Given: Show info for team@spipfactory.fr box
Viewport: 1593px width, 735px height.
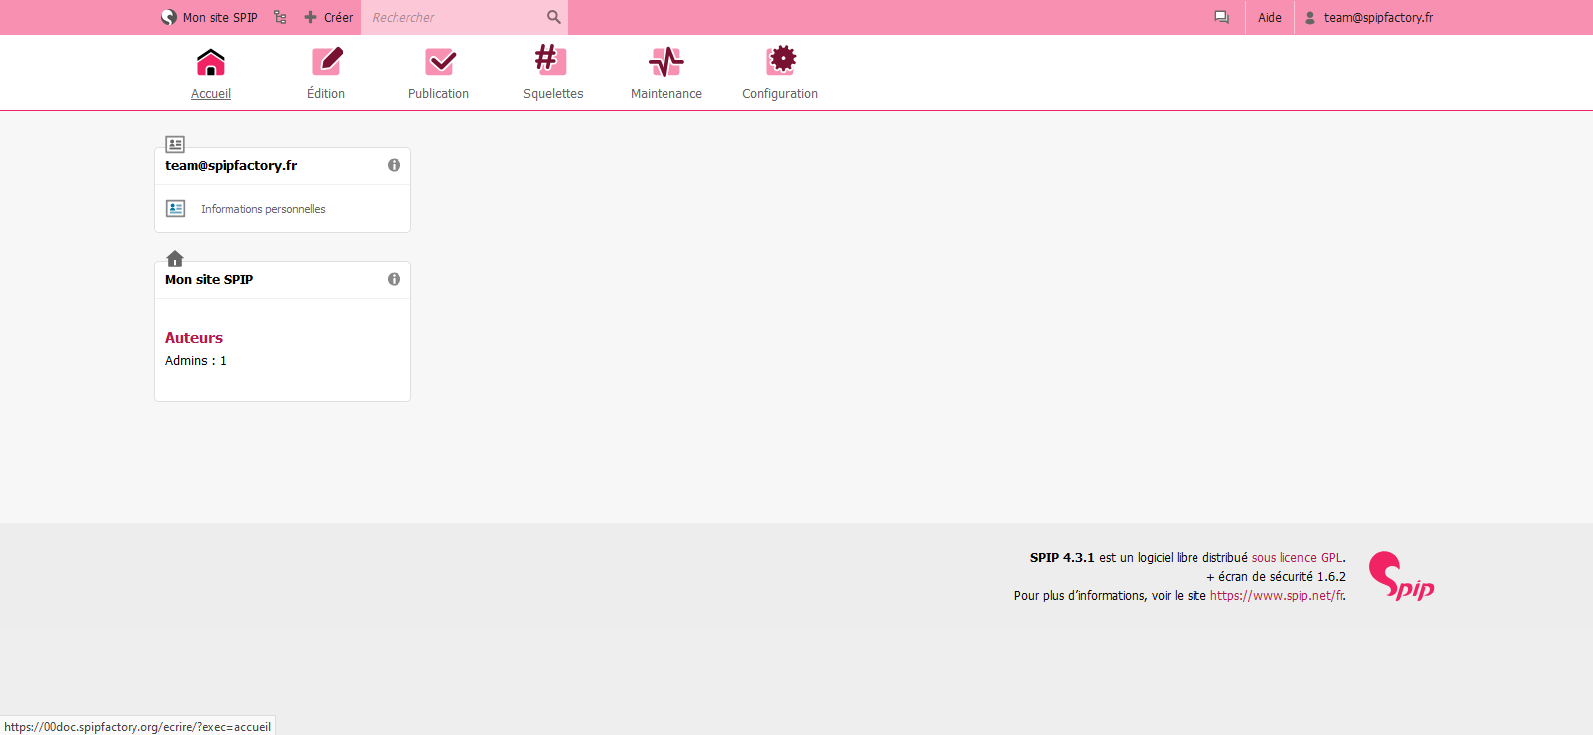Looking at the screenshot, I should (x=394, y=165).
